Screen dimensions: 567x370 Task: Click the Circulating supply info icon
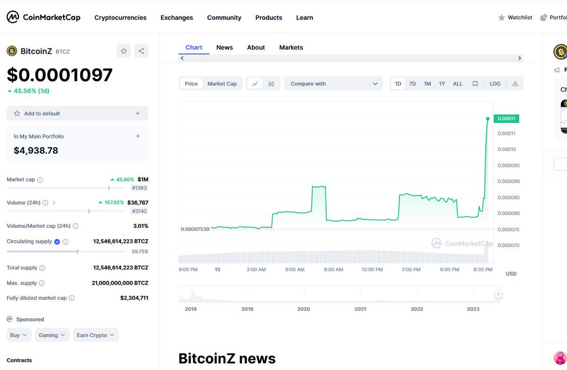point(66,242)
